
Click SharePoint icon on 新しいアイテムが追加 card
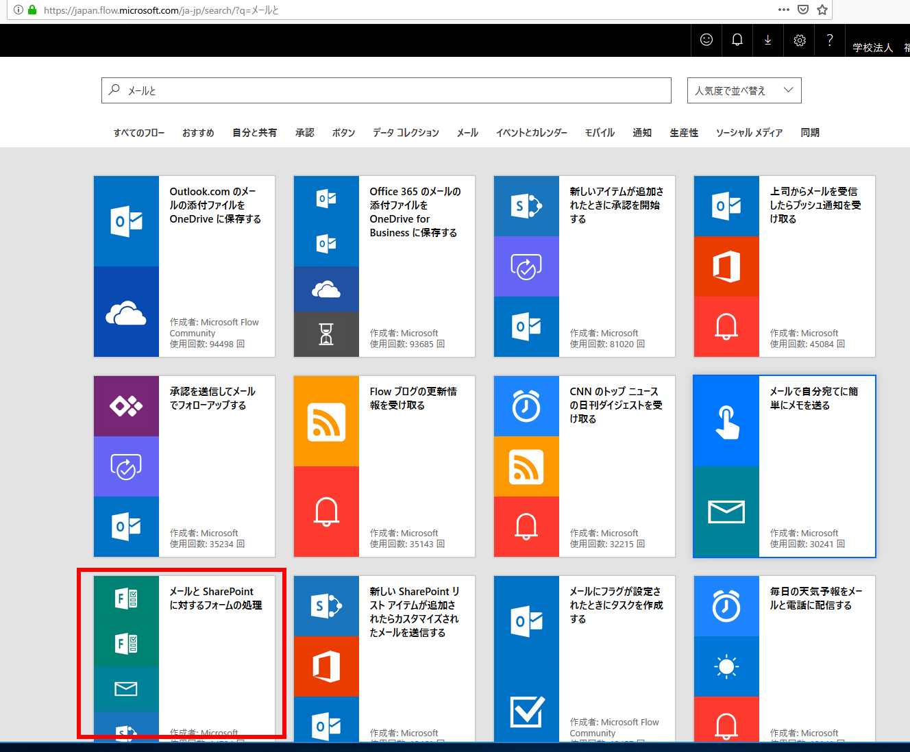point(526,205)
